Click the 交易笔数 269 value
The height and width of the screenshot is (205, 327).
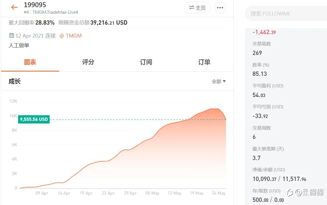pyautogui.click(x=257, y=53)
